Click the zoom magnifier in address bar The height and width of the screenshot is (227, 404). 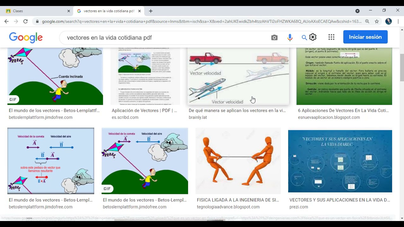[367, 21]
